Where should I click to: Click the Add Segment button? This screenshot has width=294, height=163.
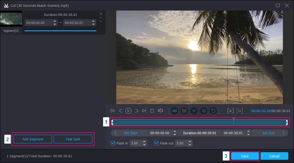33,139
